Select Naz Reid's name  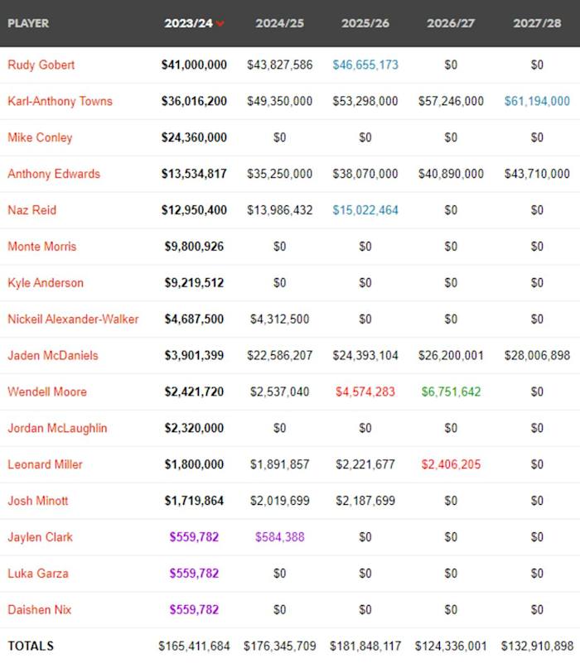click(32, 210)
